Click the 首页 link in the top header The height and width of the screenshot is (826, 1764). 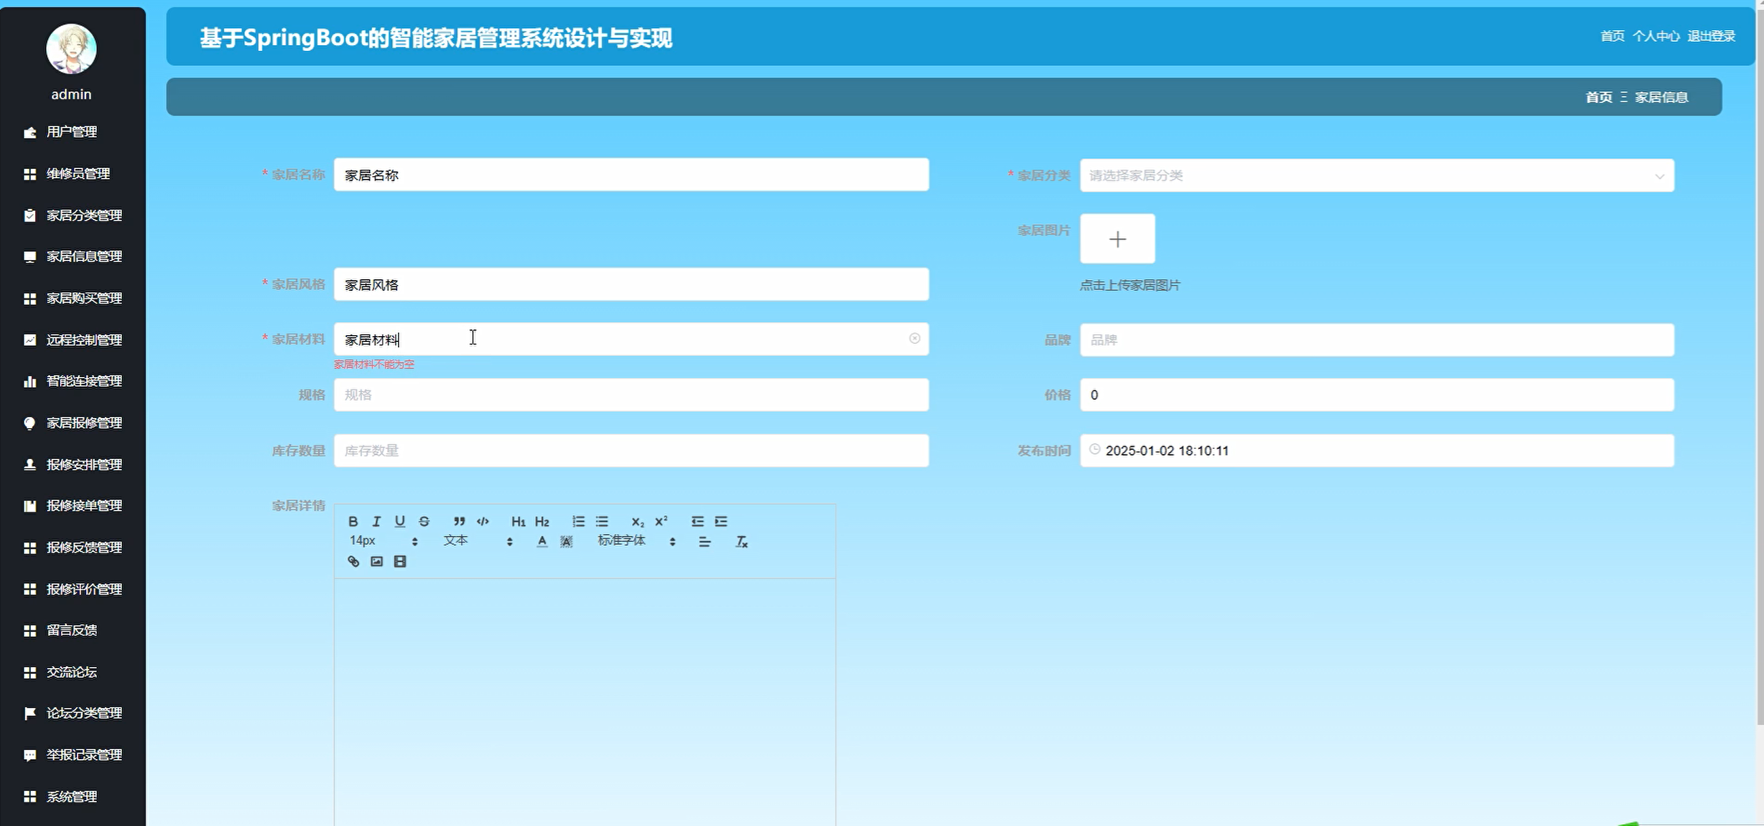[x=1612, y=36]
